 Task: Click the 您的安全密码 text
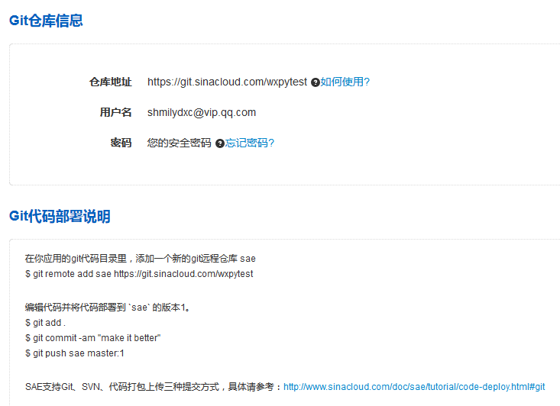click(180, 143)
